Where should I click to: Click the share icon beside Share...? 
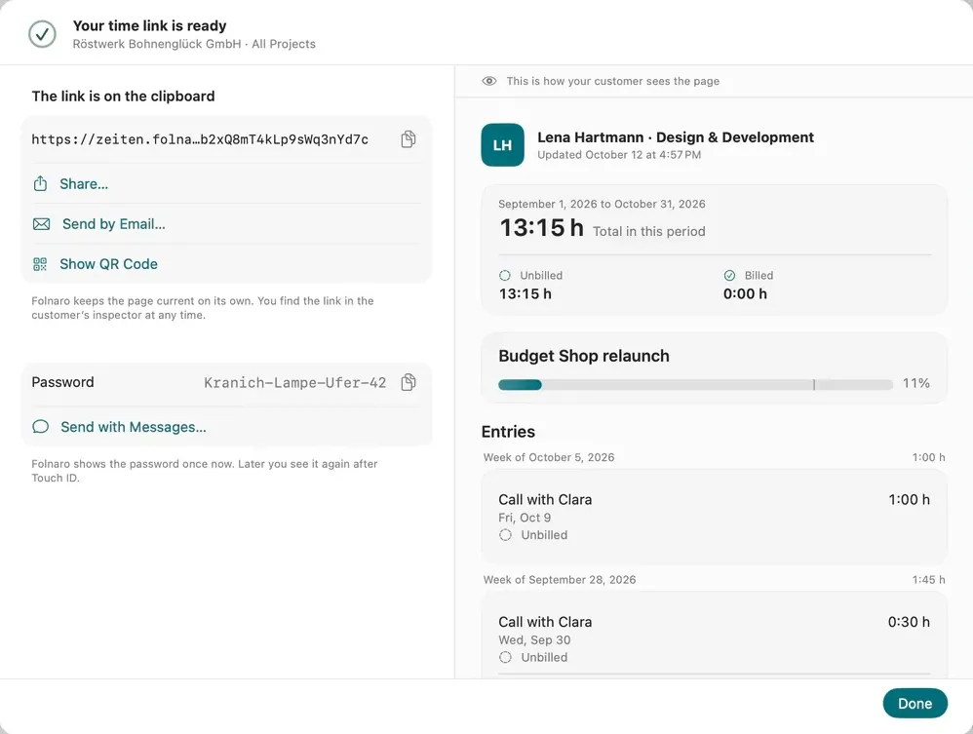click(x=40, y=183)
